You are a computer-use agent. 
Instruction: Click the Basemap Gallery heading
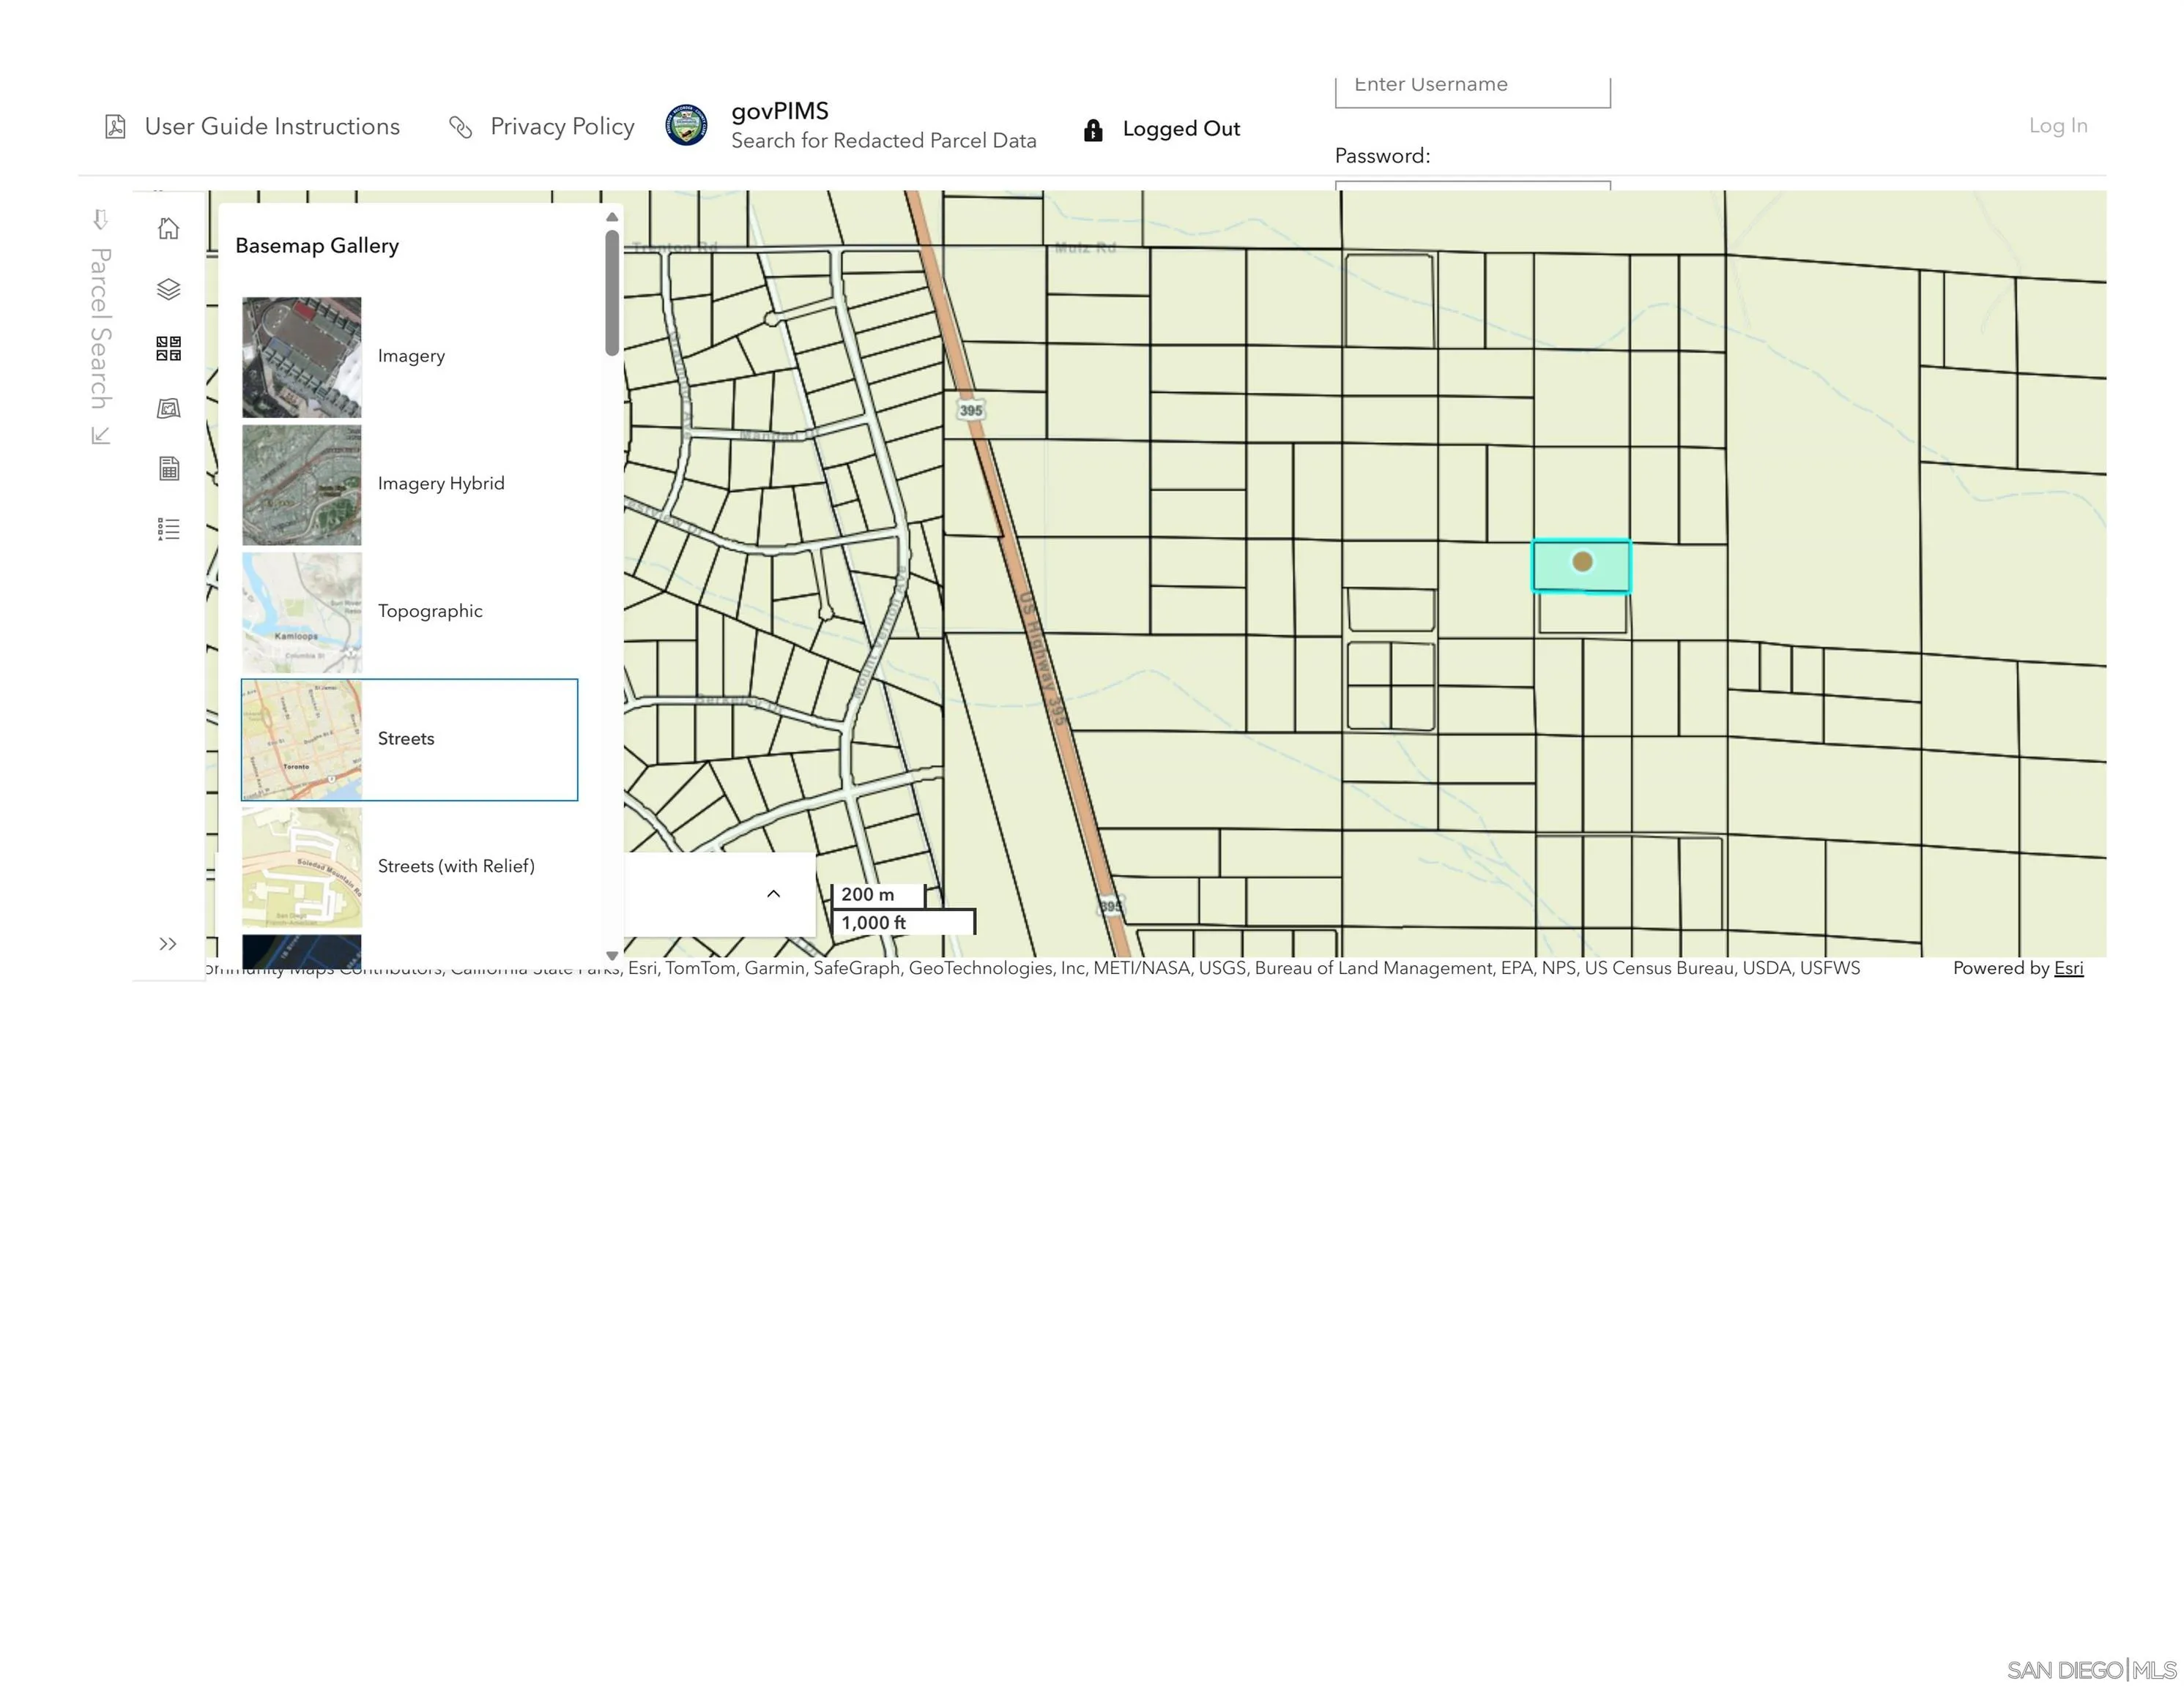coord(317,246)
